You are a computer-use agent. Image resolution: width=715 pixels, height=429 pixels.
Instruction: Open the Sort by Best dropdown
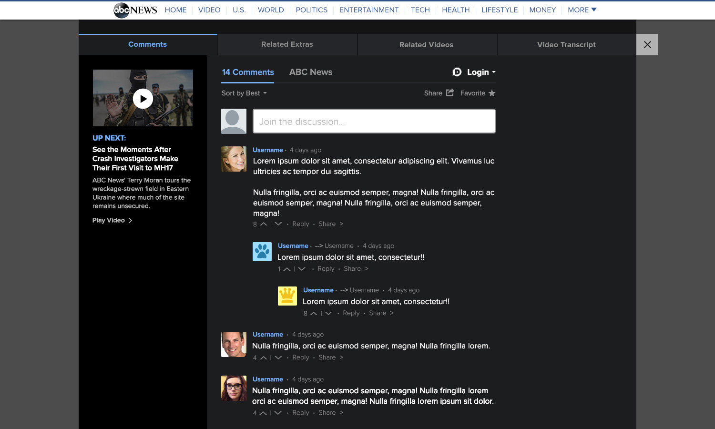tap(244, 93)
